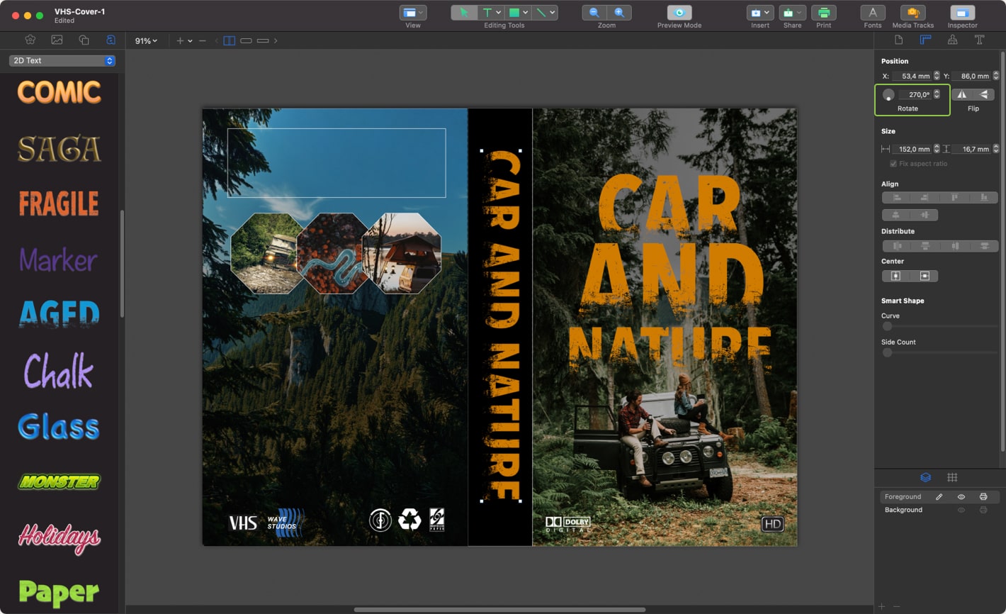Image resolution: width=1006 pixels, height=614 pixels.
Task: Open the Appearance brush tab in the Inspector
Action: click(952, 40)
